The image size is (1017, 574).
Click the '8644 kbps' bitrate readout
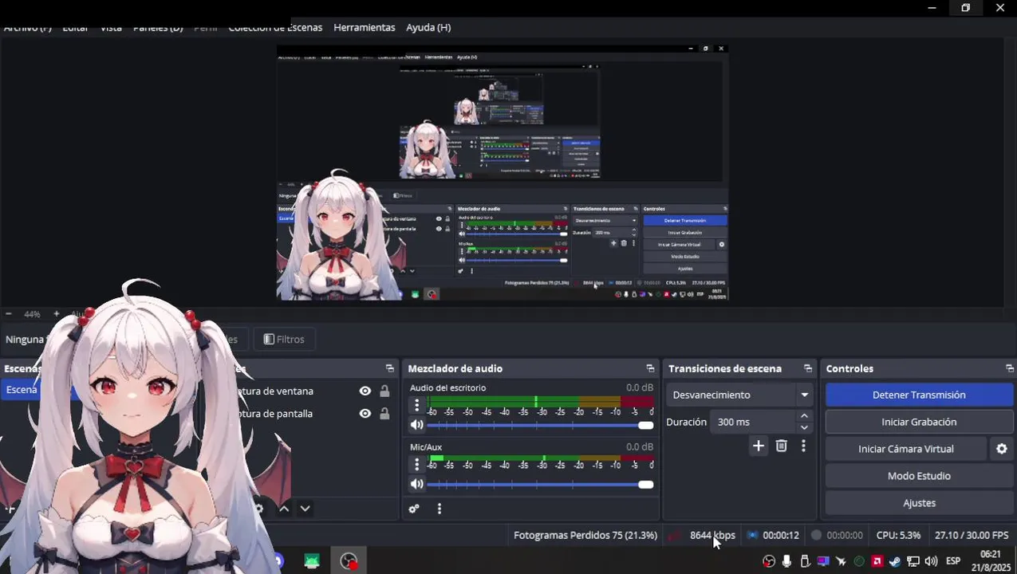tap(712, 536)
